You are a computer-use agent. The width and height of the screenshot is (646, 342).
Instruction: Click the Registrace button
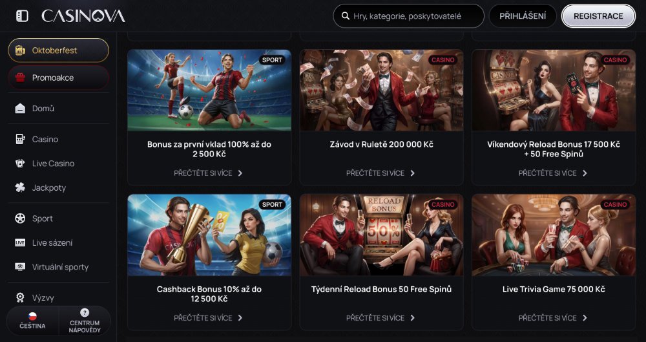(598, 16)
